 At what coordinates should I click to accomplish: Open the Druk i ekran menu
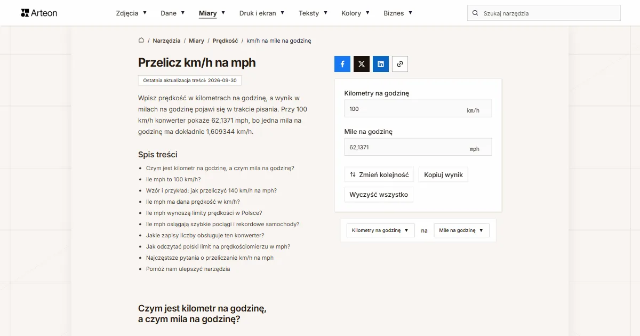[262, 13]
